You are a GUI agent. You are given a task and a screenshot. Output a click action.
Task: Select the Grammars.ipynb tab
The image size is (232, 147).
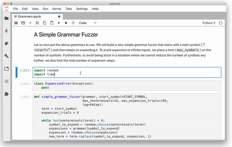37,16
